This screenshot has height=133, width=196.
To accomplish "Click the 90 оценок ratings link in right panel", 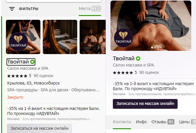I will coord(149,72).
